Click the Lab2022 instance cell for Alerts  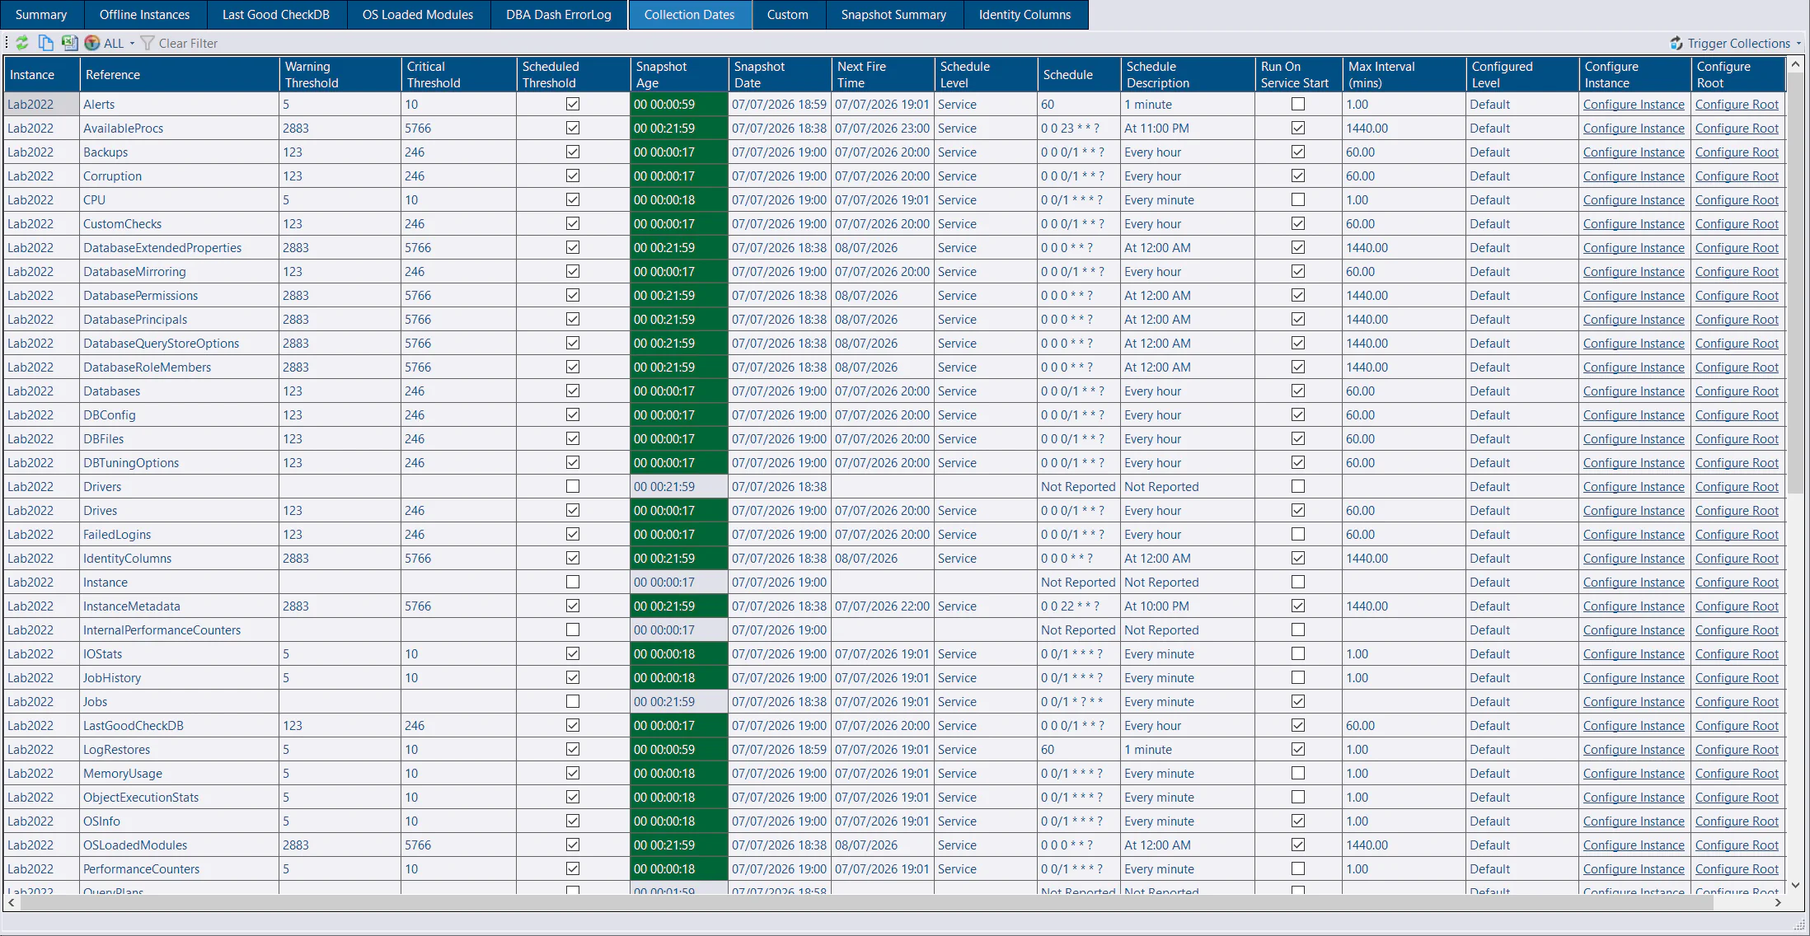[x=42, y=105]
